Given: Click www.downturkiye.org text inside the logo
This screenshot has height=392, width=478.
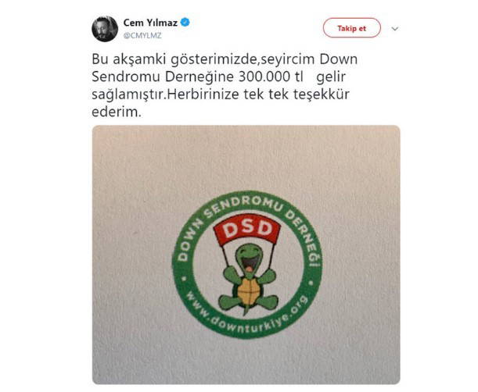Looking at the screenshot, I should pos(247,314).
